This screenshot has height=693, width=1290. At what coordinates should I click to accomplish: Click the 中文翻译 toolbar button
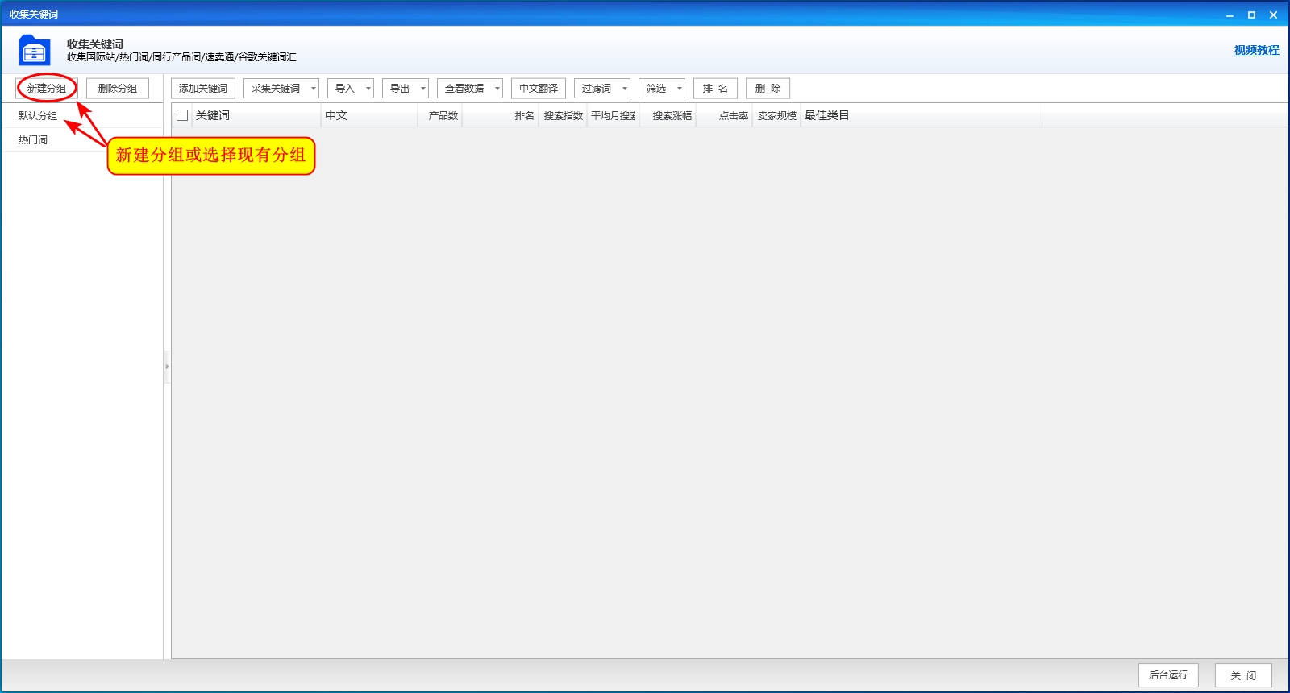pyautogui.click(x=539, y=89)
